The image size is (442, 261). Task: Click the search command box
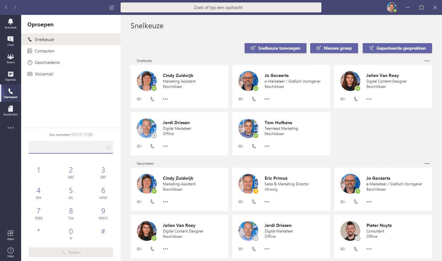click(x=221, y=7)
